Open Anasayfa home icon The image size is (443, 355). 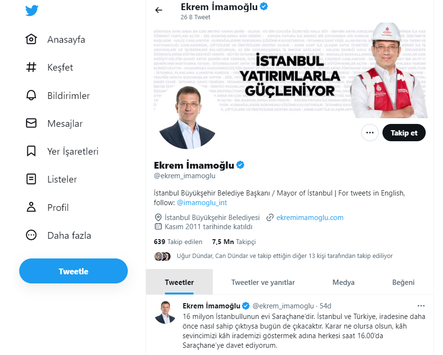tap(31, 39)
